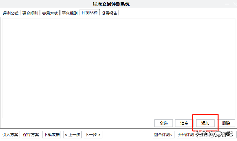Go to the 平仓规则 tab
The height and width of the screenshot is (141, 237).
70,13
